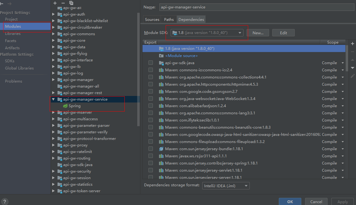The width and height of the screenshot is (356, 205).
Task: Enable export for commons-io:2.4 dependency
Action: pyautogui.click(x=150, y=70)
